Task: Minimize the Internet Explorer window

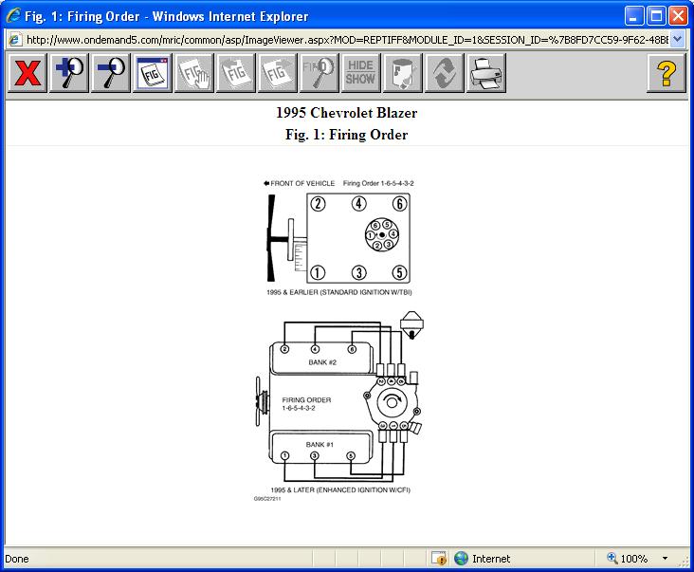Action: point(634,16)
